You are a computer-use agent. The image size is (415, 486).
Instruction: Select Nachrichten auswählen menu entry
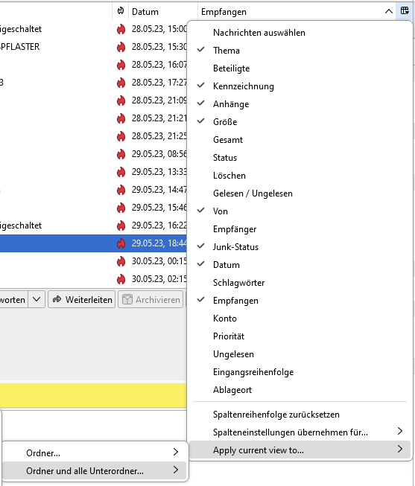300,33
